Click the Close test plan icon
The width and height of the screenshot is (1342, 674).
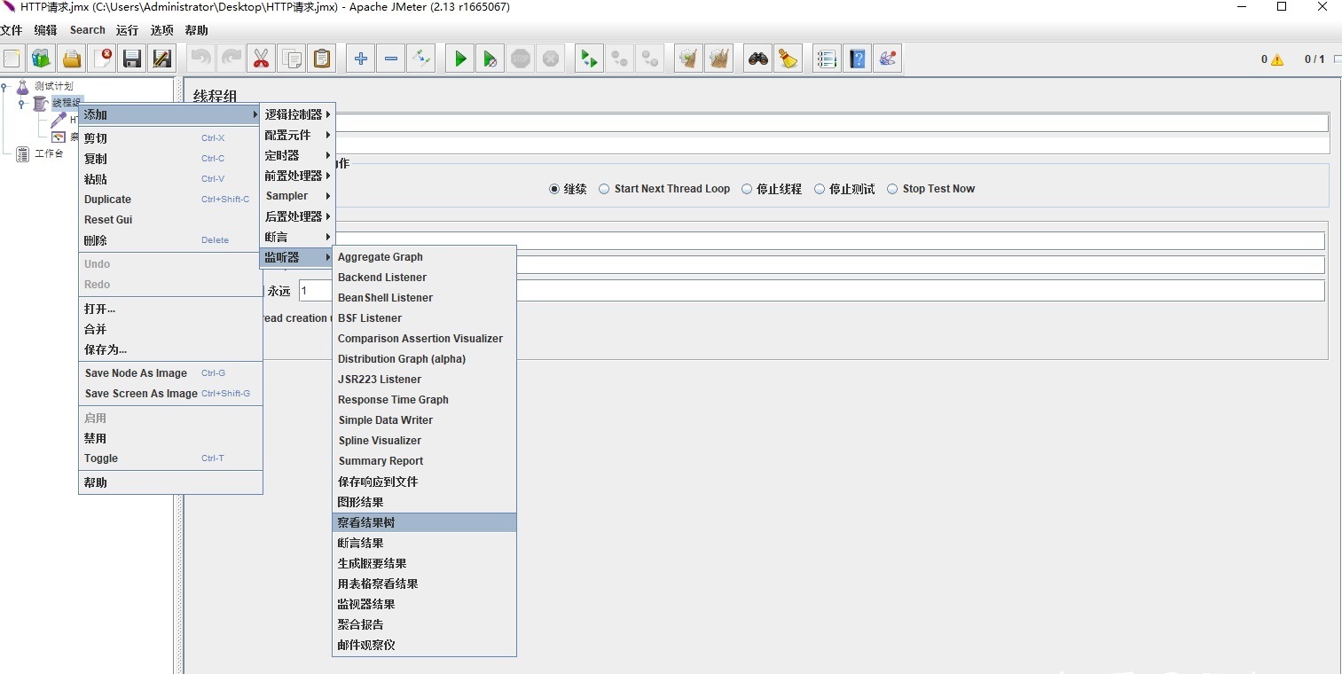102,59
